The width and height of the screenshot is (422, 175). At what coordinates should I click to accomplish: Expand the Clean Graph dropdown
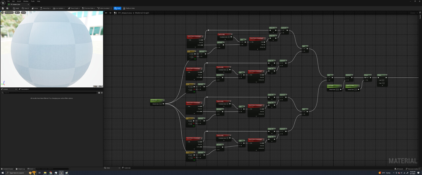pyautogui.click(x=74, y=8)
